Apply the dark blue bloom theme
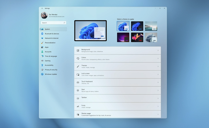 click(137, 26)
